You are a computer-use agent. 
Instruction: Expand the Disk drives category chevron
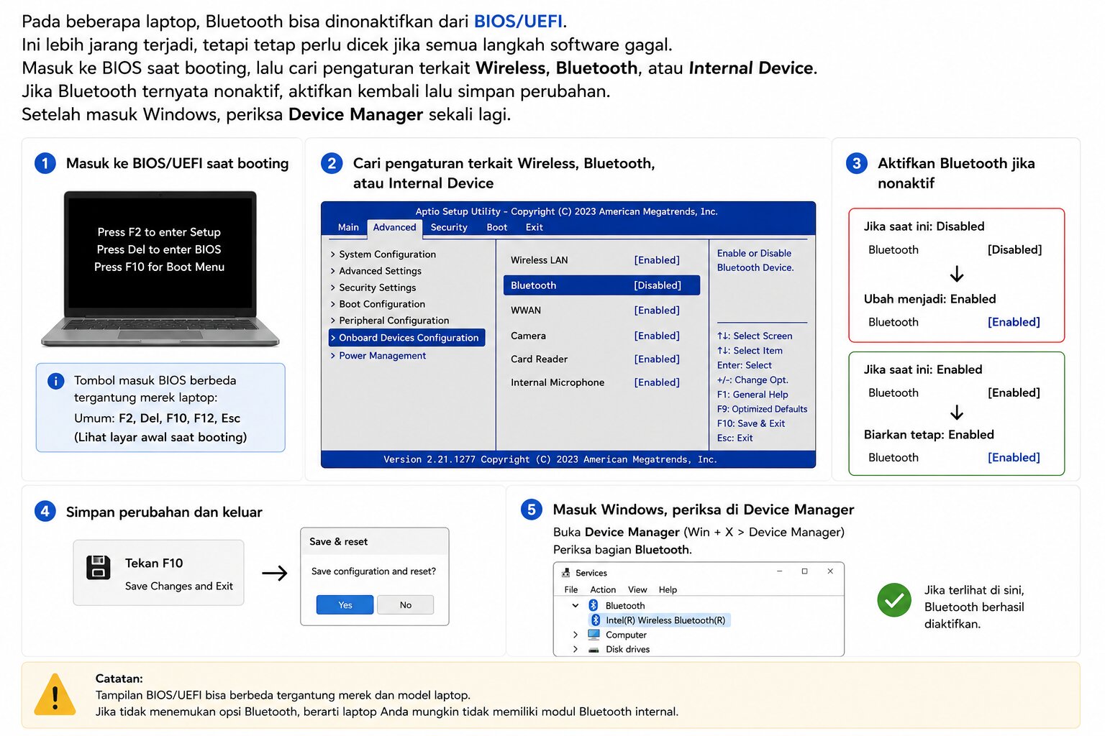coord(575,649)
